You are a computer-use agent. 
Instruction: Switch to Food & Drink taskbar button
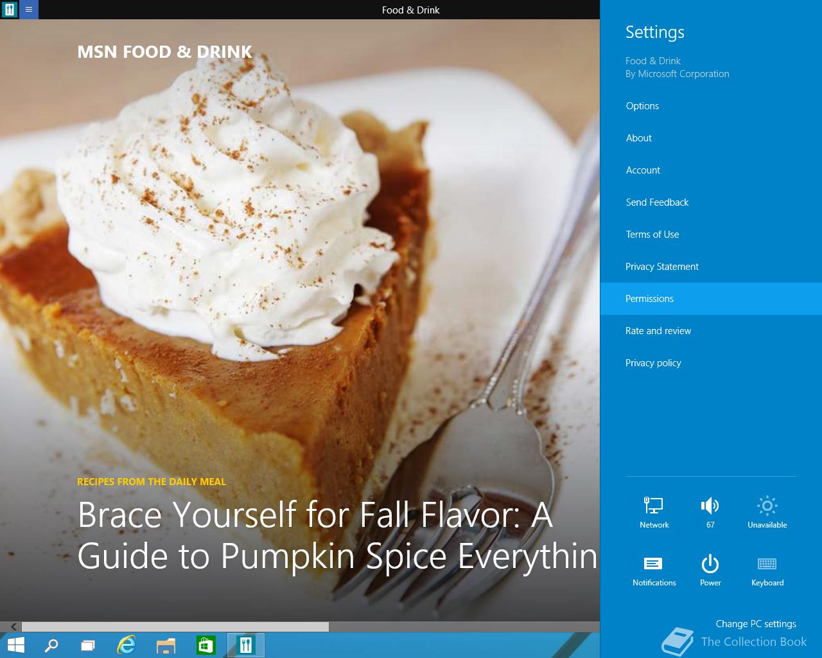(246, 645)
